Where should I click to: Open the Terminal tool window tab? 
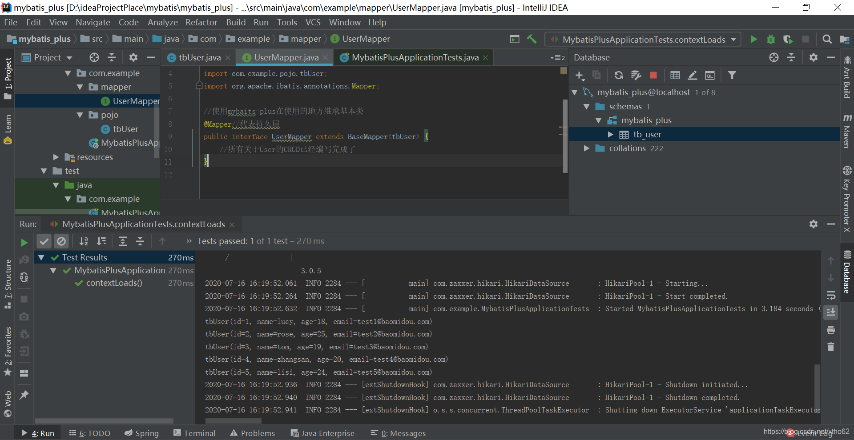194,433
